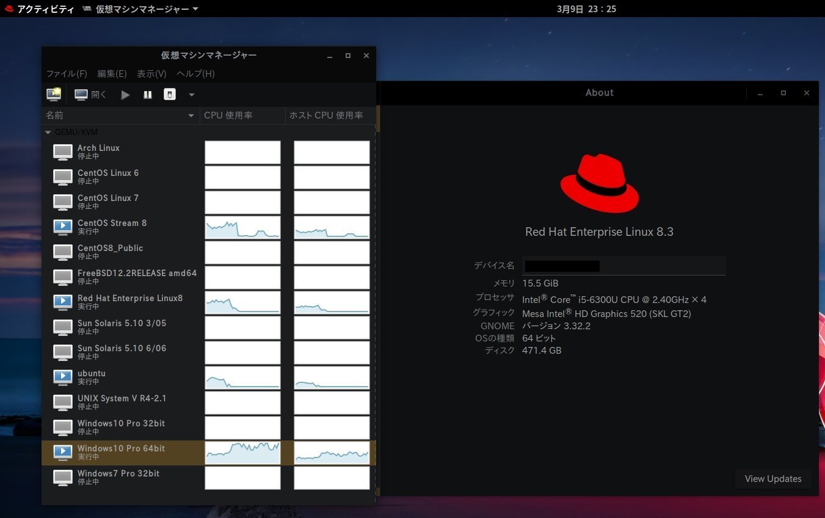Image resolution: width=825 pixels, height=518 pixels.
Task: Click the CentOS Linux 7 name text
Action: (108, 198)
